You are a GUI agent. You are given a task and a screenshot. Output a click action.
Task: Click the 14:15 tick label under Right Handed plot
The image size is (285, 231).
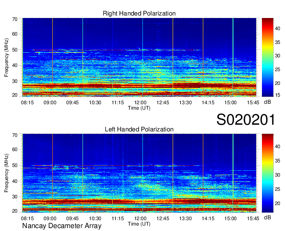click(208, 103)
